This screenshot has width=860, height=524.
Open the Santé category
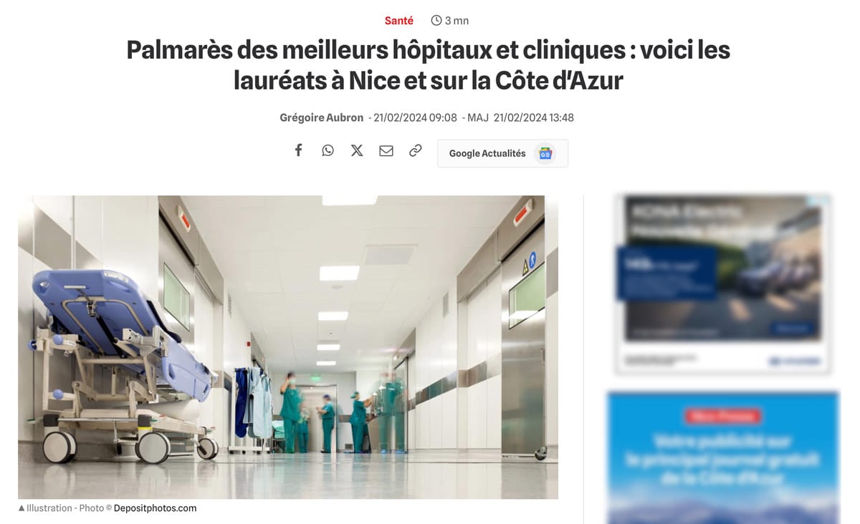(399, 21)
